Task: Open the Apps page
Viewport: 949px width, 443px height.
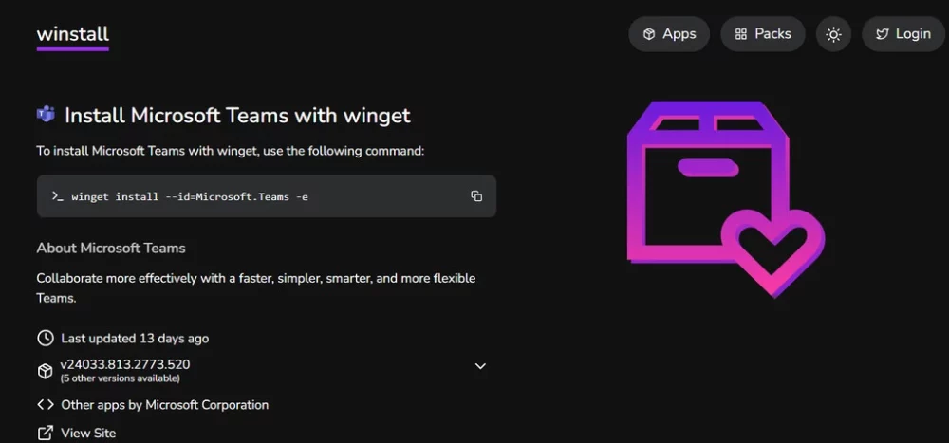Action: point(669,34)
